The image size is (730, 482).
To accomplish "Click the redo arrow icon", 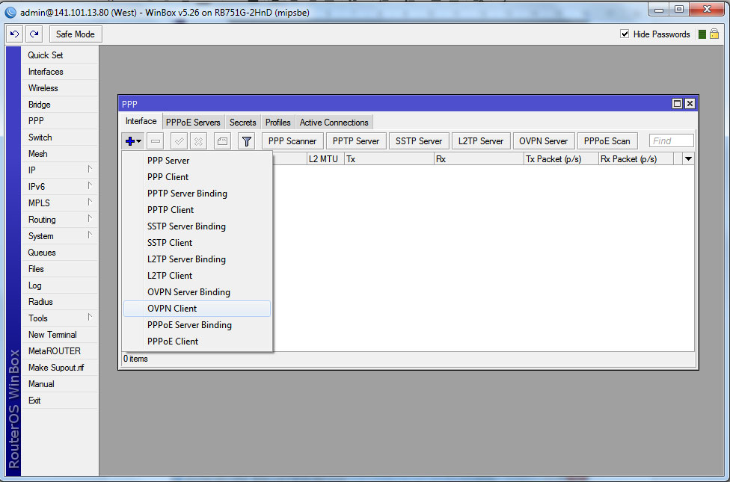I will click(x=34, y=34).
